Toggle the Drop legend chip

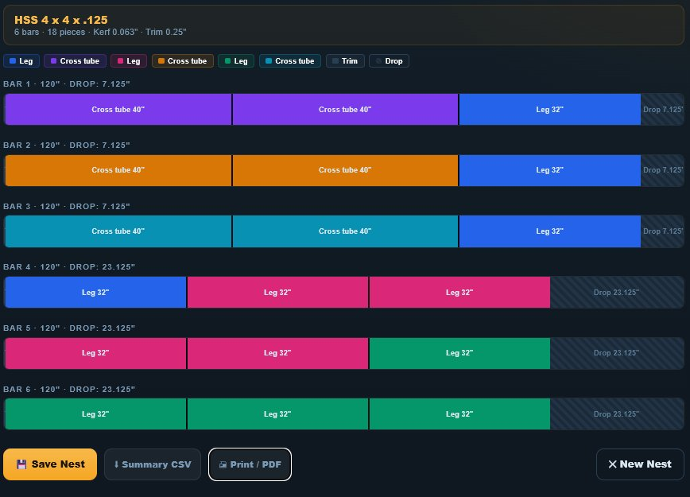point(389,60)
